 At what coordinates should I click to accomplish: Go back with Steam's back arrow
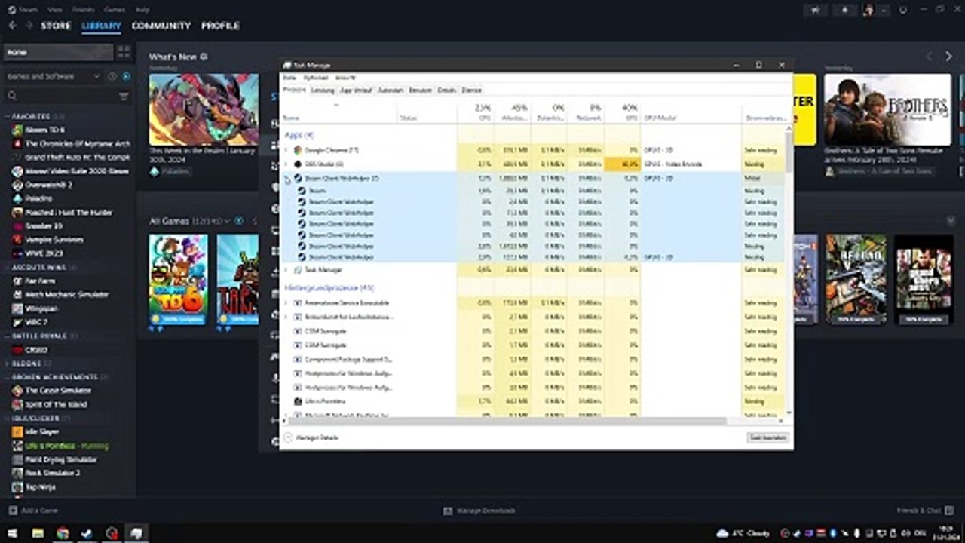click(12, 26)
